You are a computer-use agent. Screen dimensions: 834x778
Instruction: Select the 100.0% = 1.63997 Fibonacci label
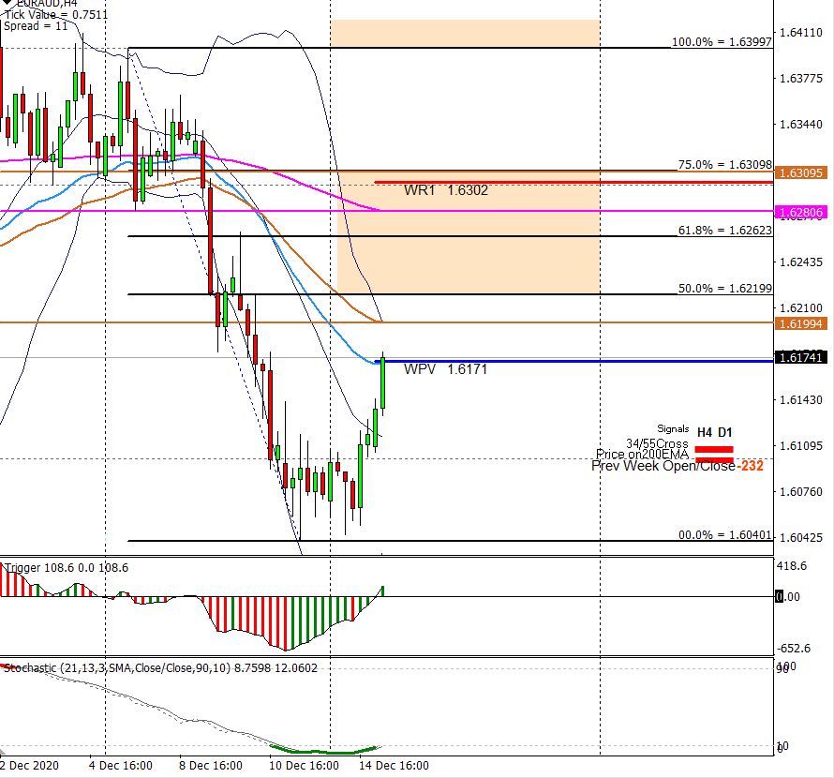click(x=722, y=42)
